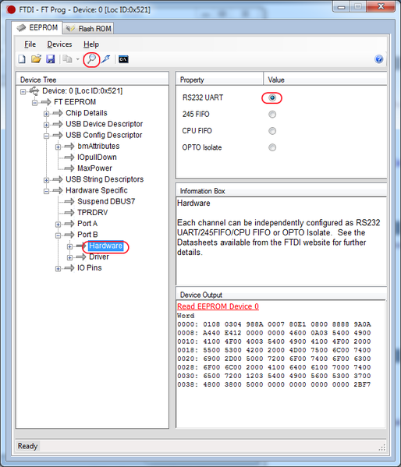
Task: Click the Value column header
Action: [x=325, y=80]
